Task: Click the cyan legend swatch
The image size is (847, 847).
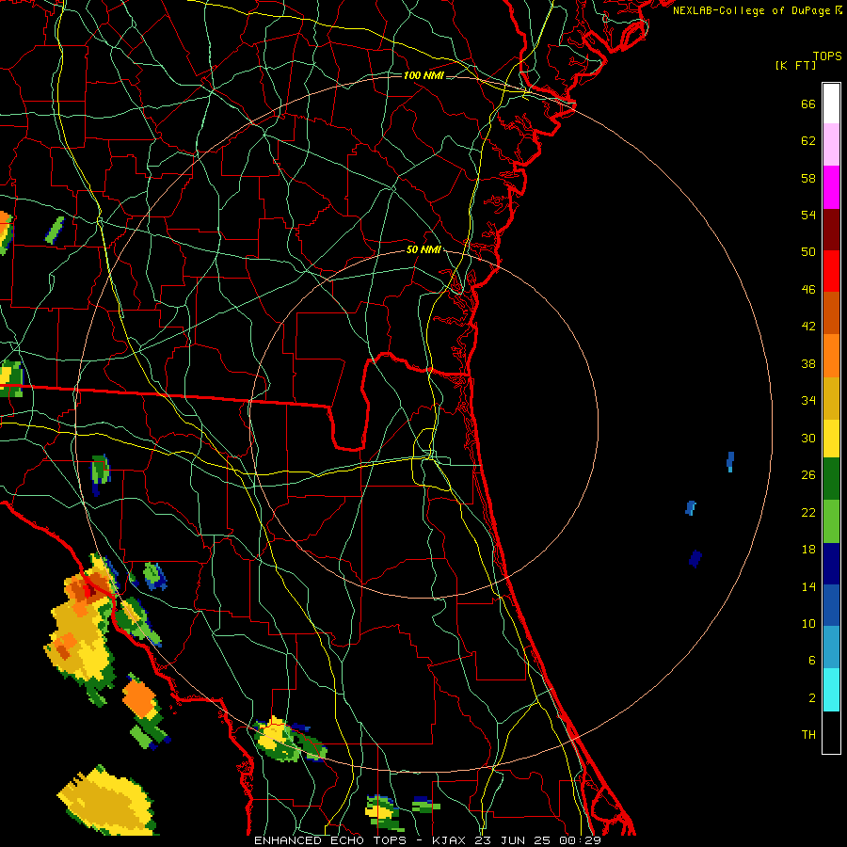Action: (x=831, y=690)
